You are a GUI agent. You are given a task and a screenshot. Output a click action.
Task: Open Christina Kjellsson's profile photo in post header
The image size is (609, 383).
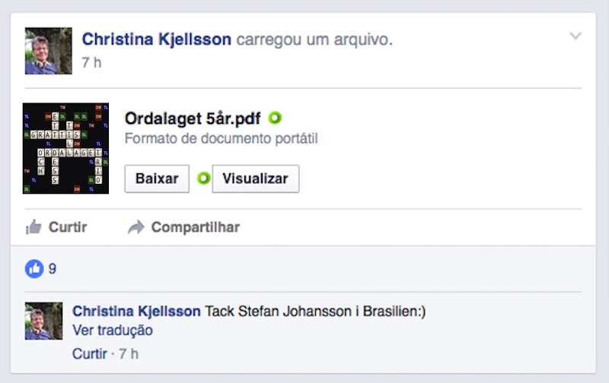tap(49, 51)
